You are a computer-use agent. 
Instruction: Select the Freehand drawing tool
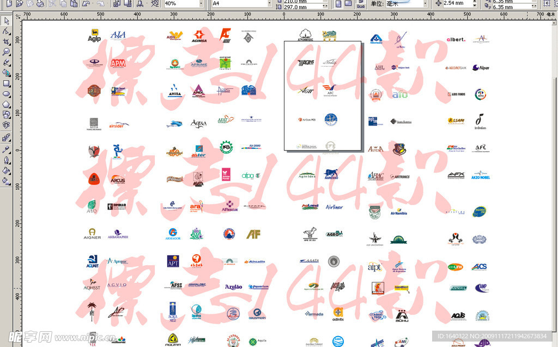(7, 62)
